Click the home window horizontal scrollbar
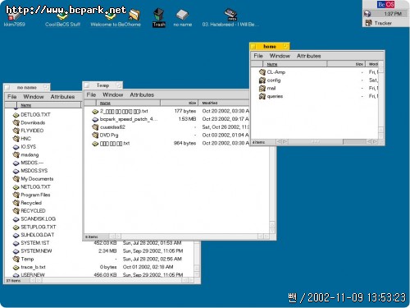Image resolution: width=410 pixels, height=308 pixels. point(315,142)
